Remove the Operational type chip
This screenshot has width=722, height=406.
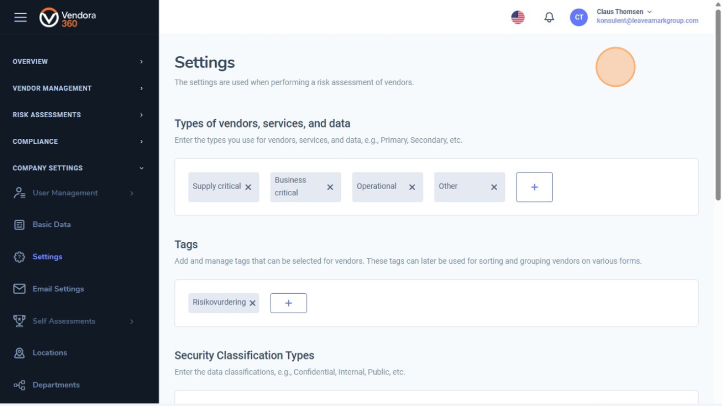(x=412, y=187)
